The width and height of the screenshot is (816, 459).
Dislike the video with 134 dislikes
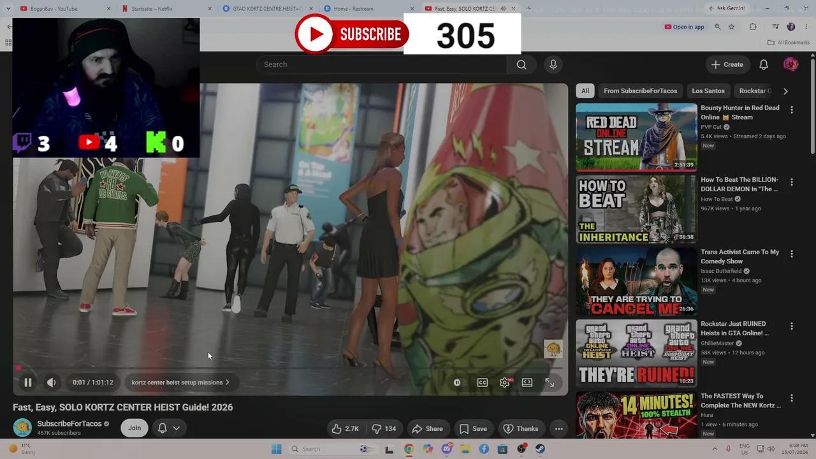[384, 428]
